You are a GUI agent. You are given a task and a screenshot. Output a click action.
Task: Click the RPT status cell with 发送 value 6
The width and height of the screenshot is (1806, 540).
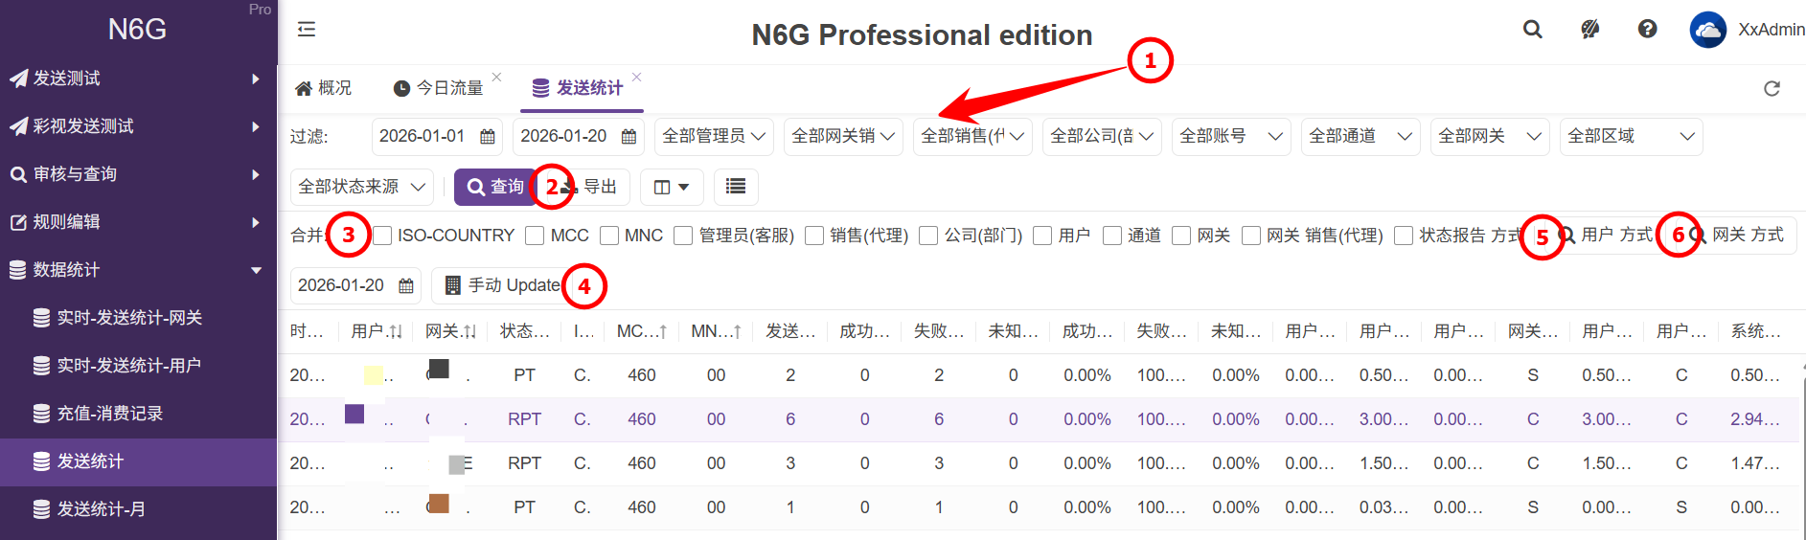(x=524, y=419)
